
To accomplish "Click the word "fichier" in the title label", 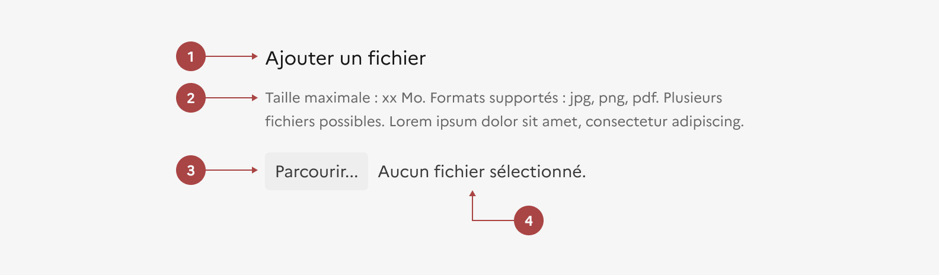I will click(x=397, y=58).
